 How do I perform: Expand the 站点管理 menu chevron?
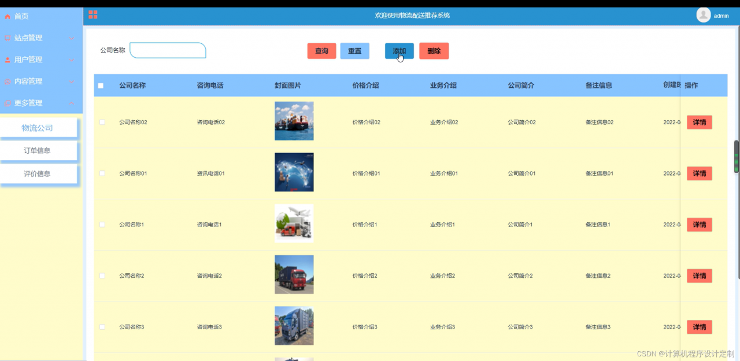72,38
